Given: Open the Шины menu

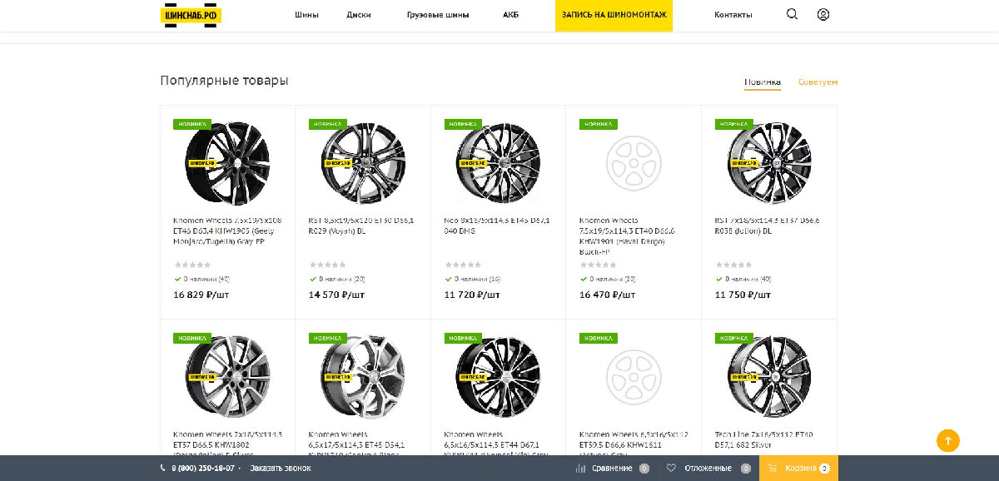Looking at the screenshot, I should tap(306, 15).
